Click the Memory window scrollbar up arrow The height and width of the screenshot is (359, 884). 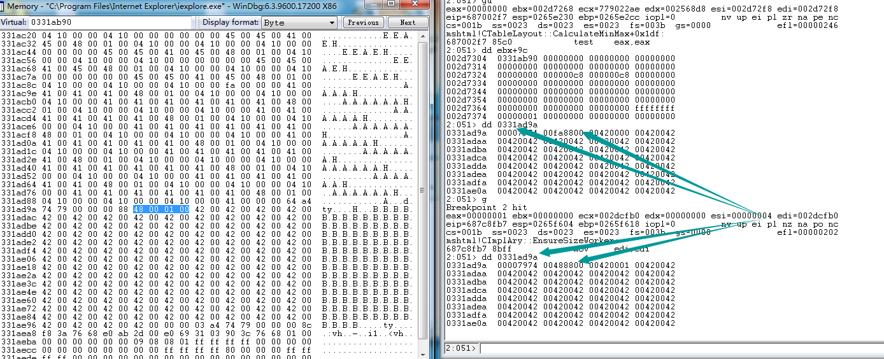point(424,36)
